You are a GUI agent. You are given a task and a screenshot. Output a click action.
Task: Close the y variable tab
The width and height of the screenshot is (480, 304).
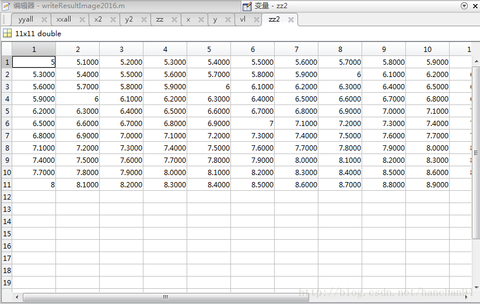[228, 20]
